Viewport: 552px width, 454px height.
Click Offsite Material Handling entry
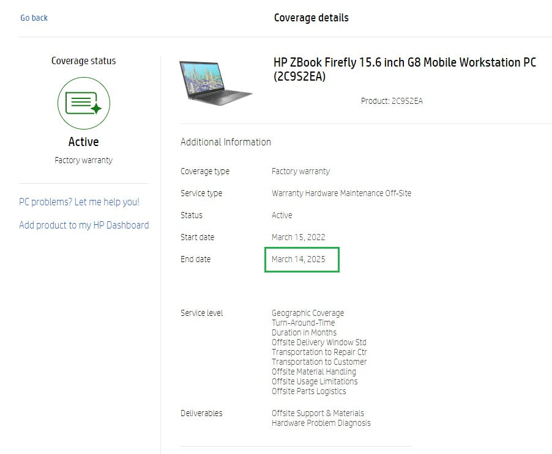pos(314,372)
